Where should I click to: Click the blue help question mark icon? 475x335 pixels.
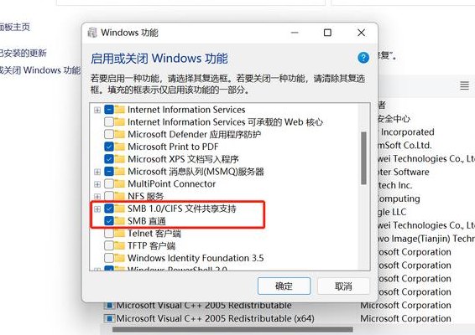(363, 58)
